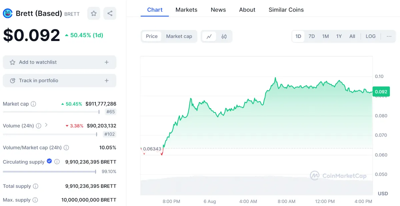Click the verified checkmark beside Circulating supply

(x=49, y=161)
